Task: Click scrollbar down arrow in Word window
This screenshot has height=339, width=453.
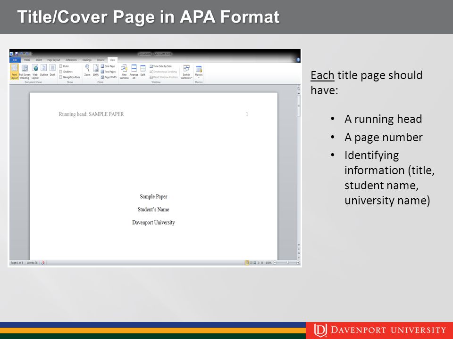Action: 299,245
